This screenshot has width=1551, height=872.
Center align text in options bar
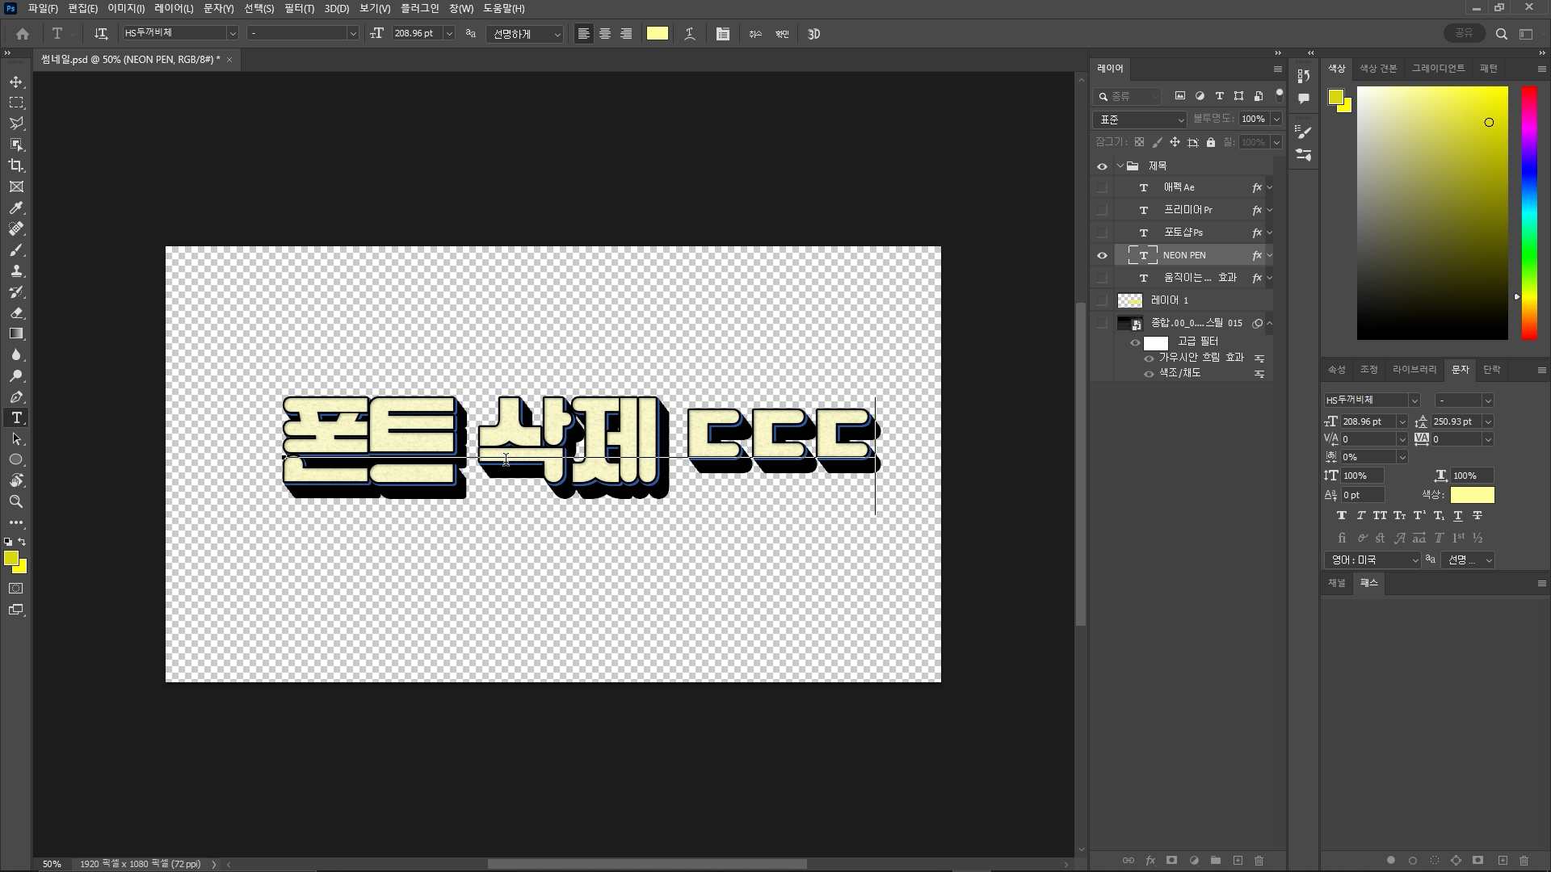point(604,34)
